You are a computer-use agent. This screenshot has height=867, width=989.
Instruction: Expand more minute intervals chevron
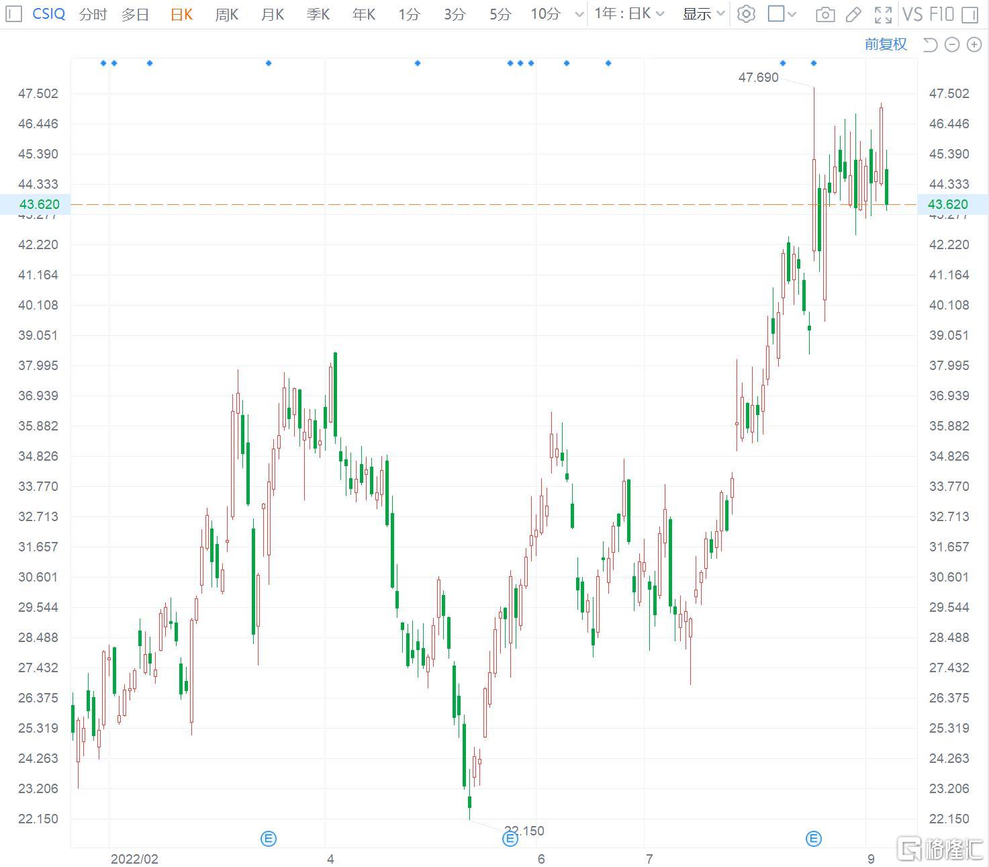point(579,14)
